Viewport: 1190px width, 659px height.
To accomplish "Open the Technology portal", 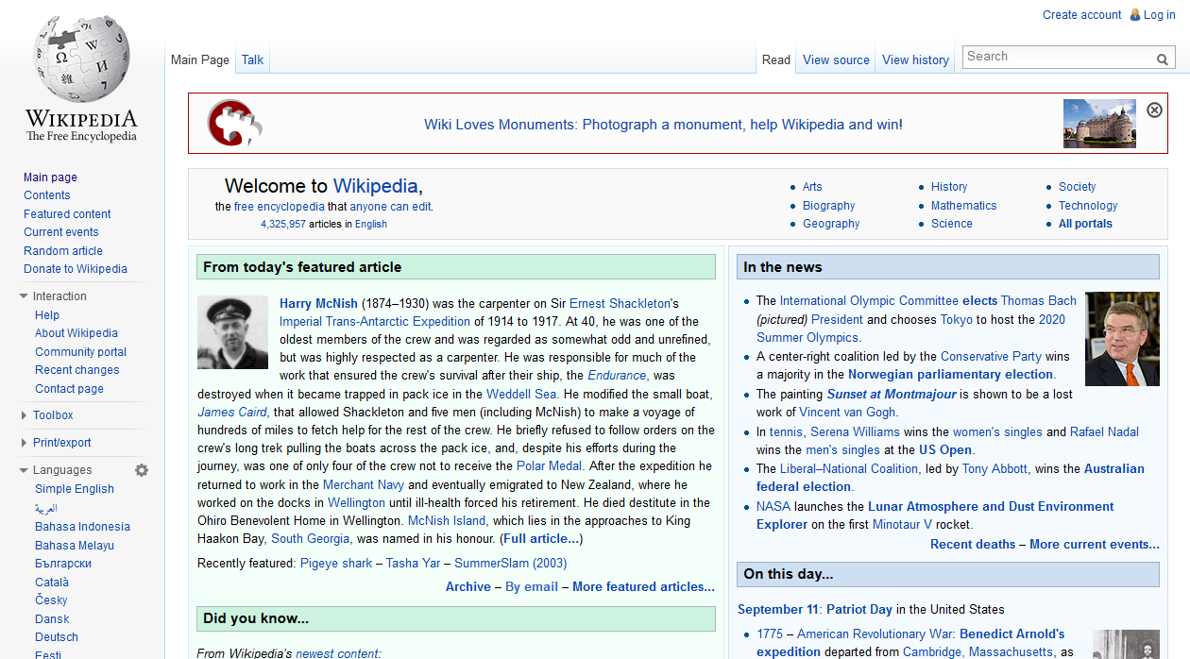I will tap(1088, 206).
